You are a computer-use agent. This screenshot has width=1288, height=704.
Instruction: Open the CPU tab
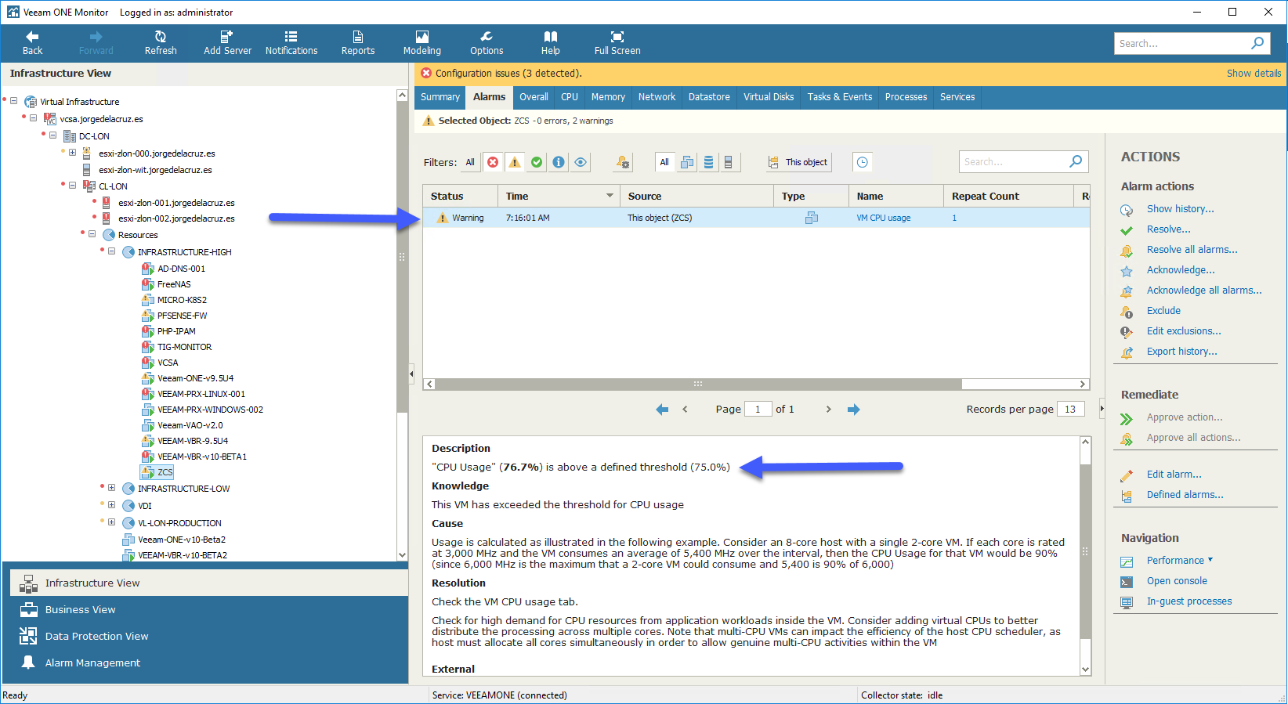(x=570, y=97)
